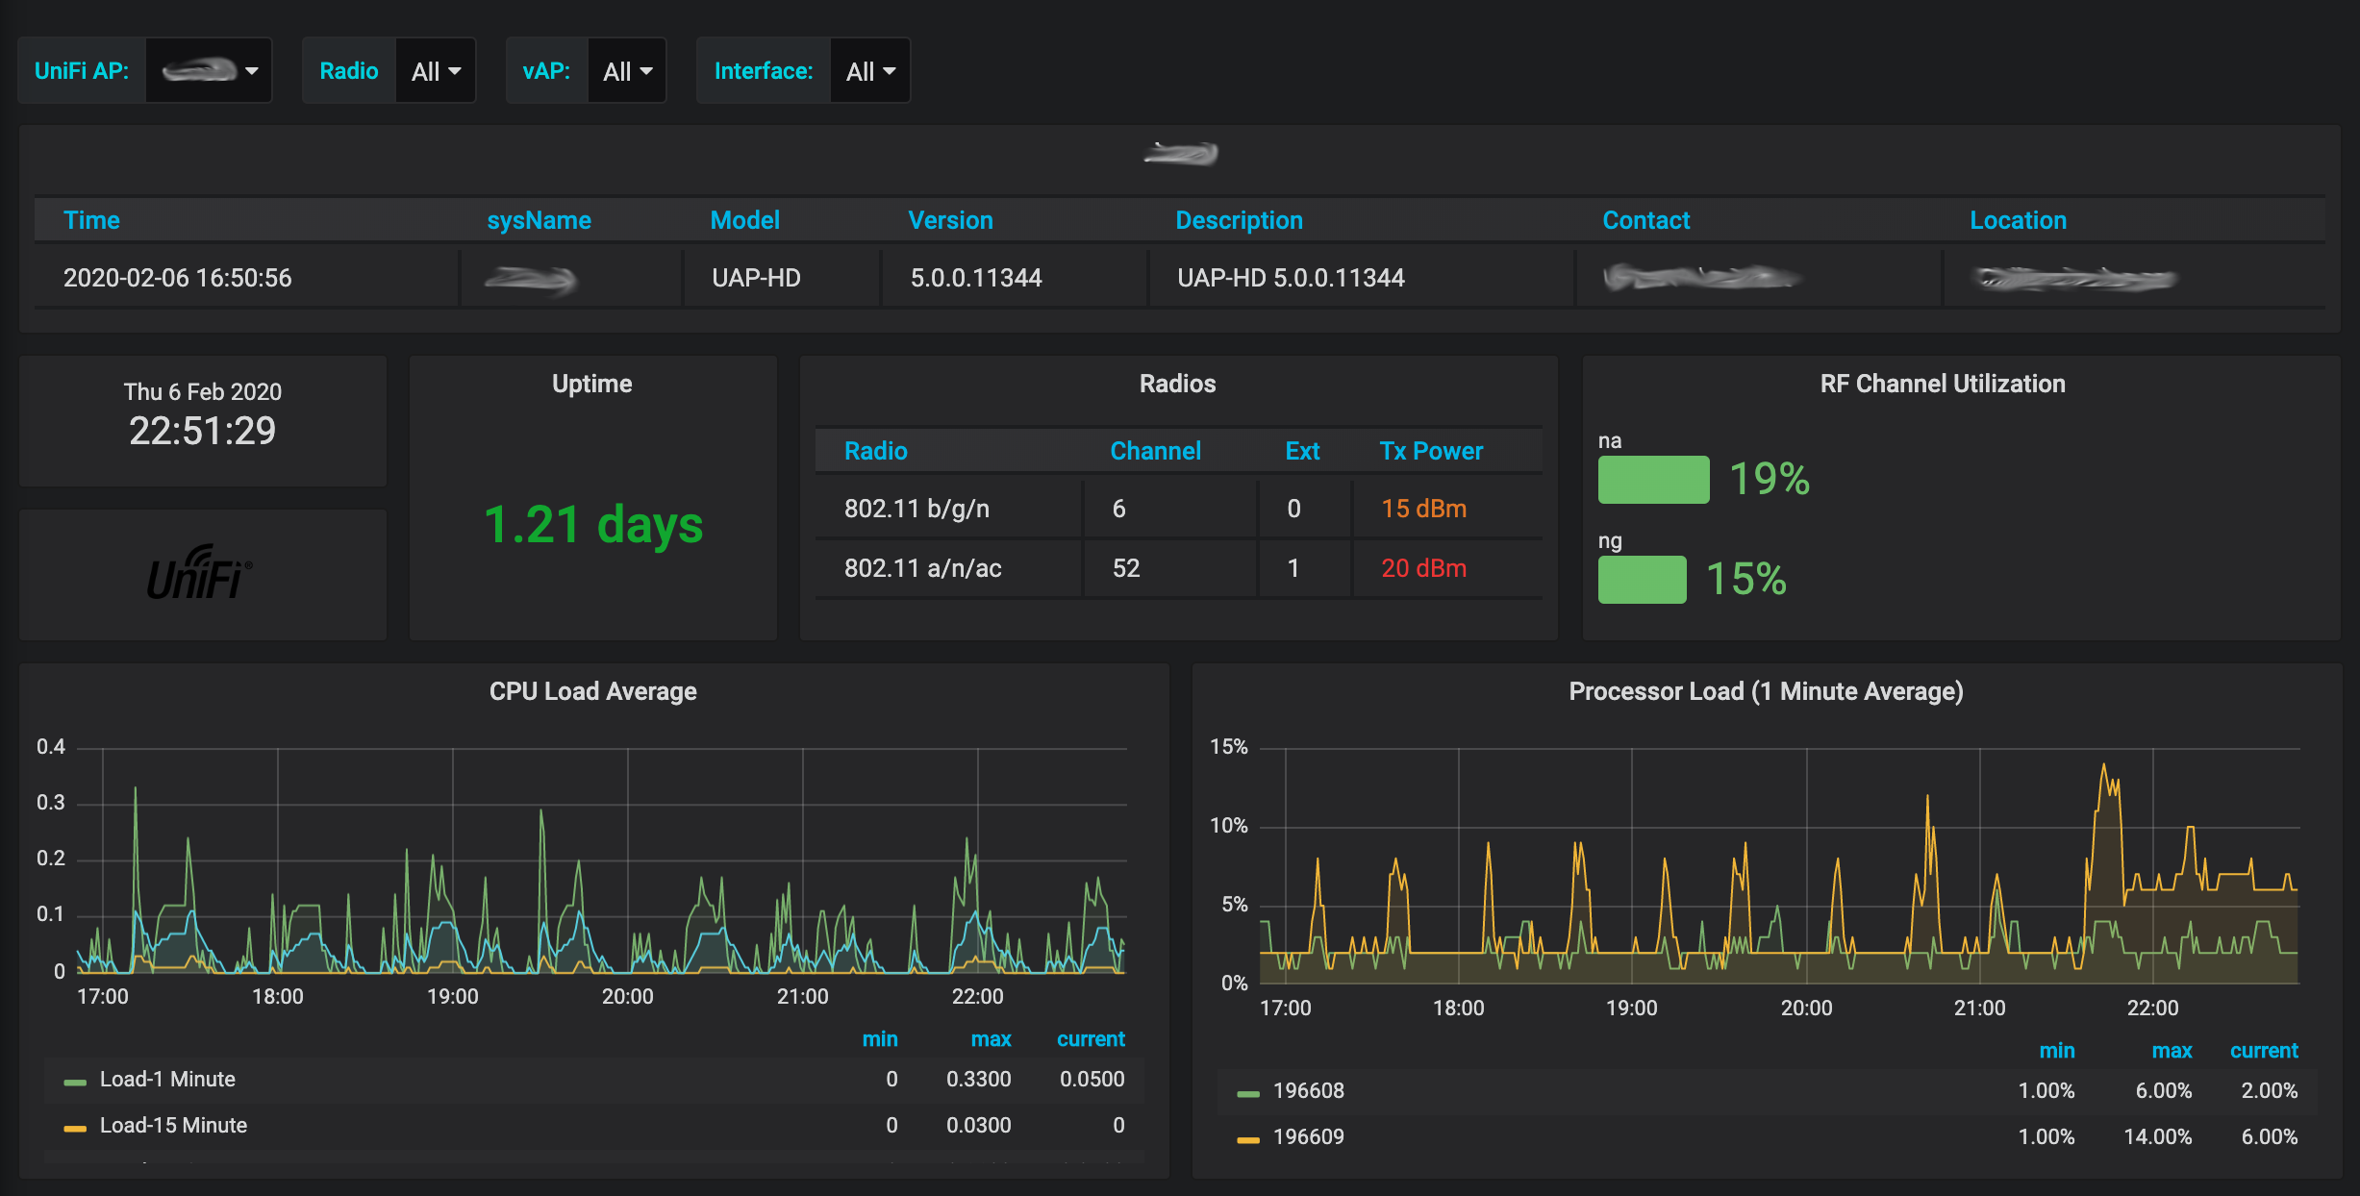Toggle the Load-15 Minute series in the legend
Image resolution: width=2360 pixels, height=1196 pixels.
pyautogui.click(x=173, y=1126)
